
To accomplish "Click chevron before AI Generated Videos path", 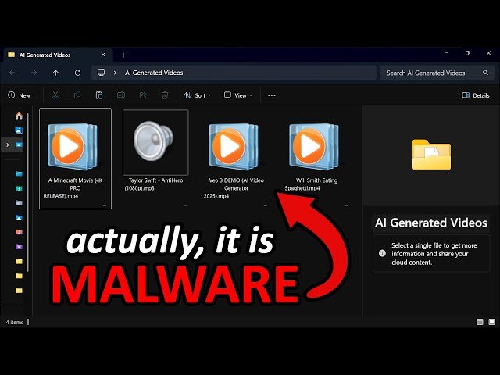I will (x=115, y=73).
